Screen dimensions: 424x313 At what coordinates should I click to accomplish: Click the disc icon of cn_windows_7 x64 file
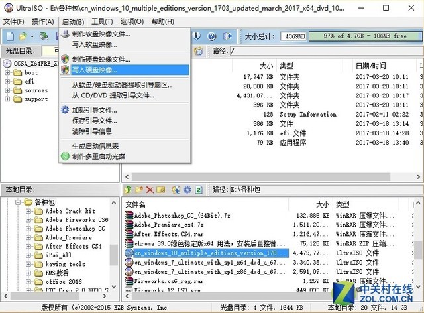(x=129, y=262)
